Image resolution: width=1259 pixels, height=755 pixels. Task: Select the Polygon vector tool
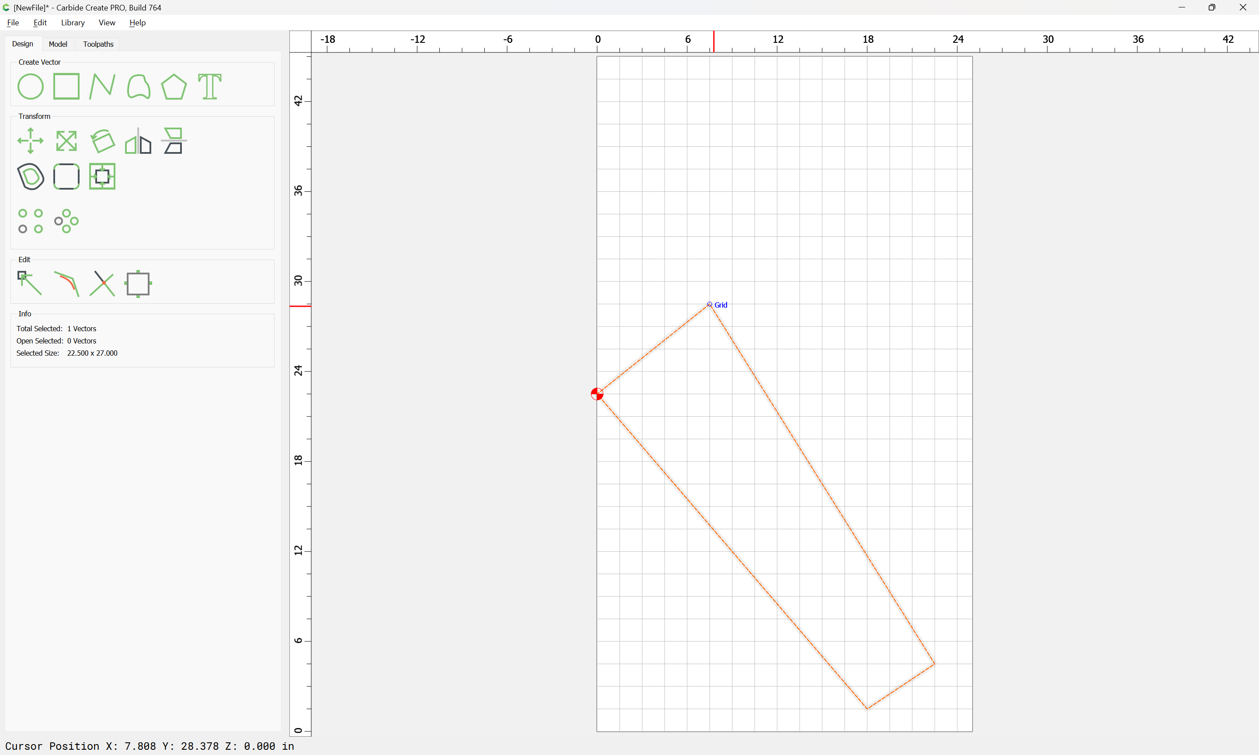[174, 87]
